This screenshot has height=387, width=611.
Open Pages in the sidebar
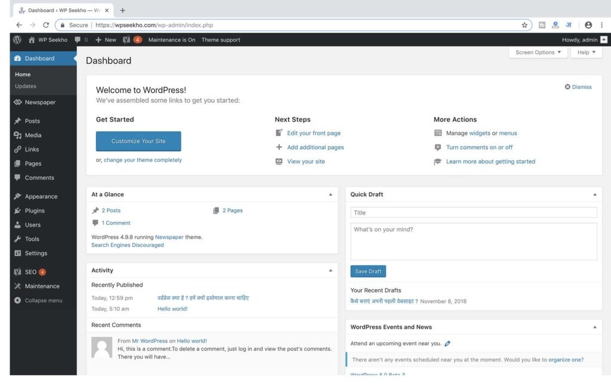[x=43, y=163]
